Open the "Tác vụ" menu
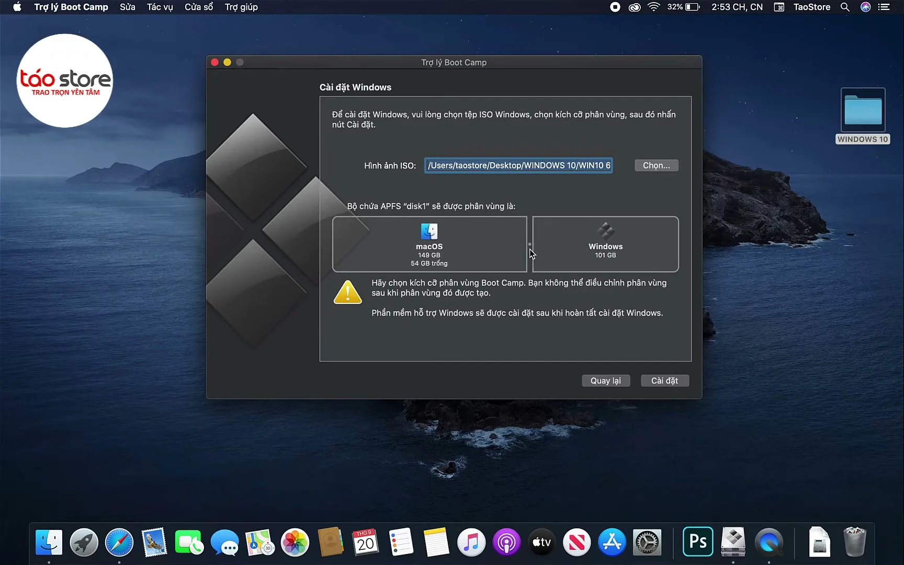The width and height of the screenshot is (904, 565). pyautogui.click(x=160, y=7)
